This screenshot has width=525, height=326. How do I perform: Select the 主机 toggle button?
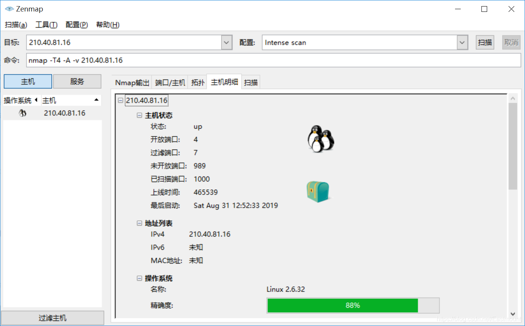click(28, 81)
